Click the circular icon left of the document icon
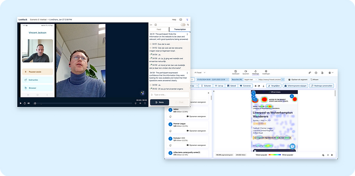The image size is (355, 176). coord(316,72)
